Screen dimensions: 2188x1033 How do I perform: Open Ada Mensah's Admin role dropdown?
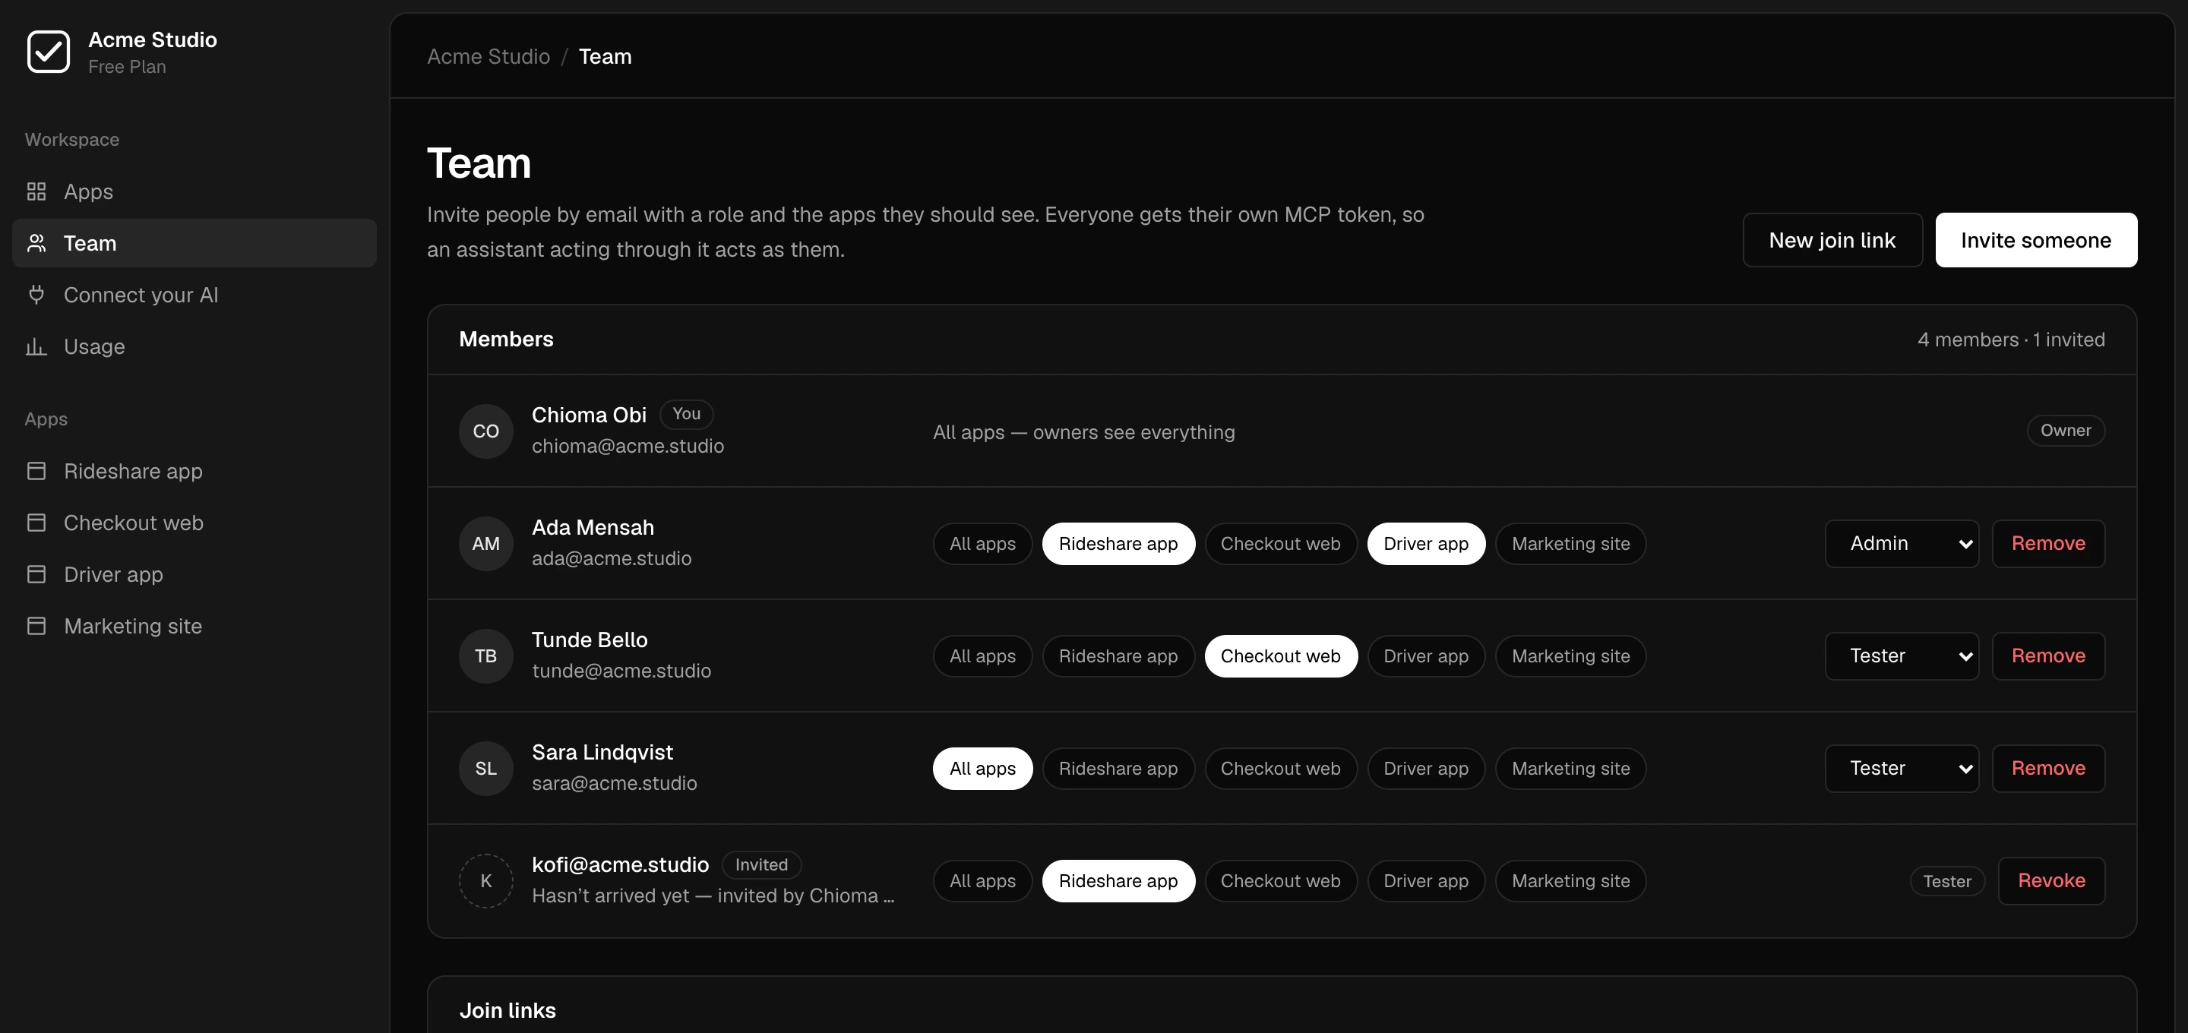point(1902,544)
